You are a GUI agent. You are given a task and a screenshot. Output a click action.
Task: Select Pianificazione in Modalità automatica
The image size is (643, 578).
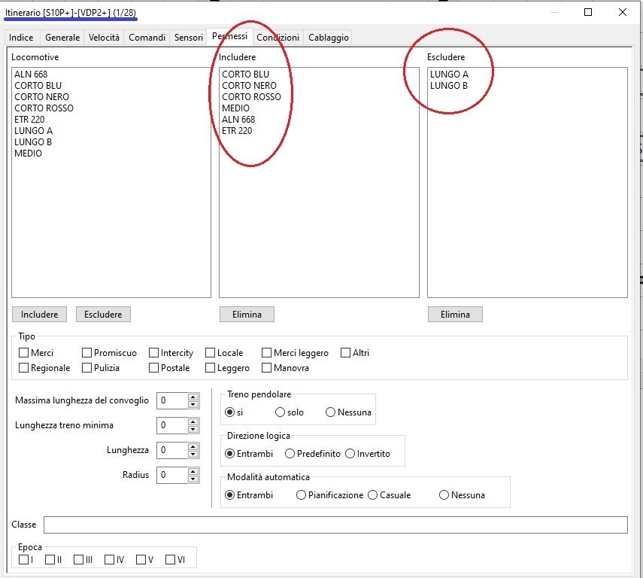tap(302, 495)
